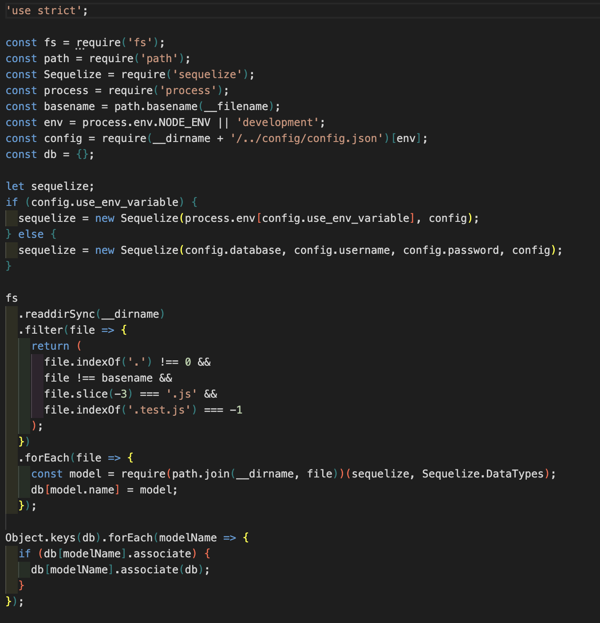Click the '.test.js' string literal
Screen dimensions: 600x623
[159, 410]
